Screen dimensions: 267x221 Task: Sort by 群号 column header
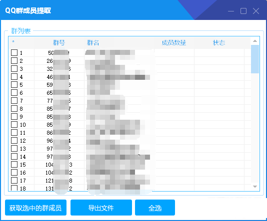[59, 42]
